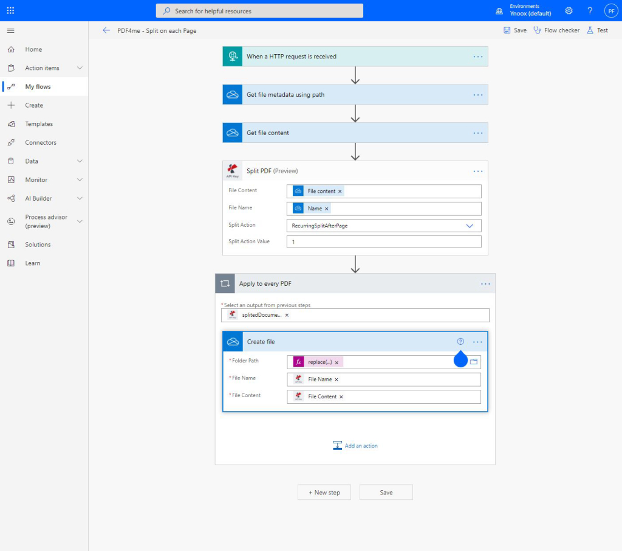This screenshot has width=622, height=551.
Task: Open Split Action dropdown
Action: [x=469, y=226]
